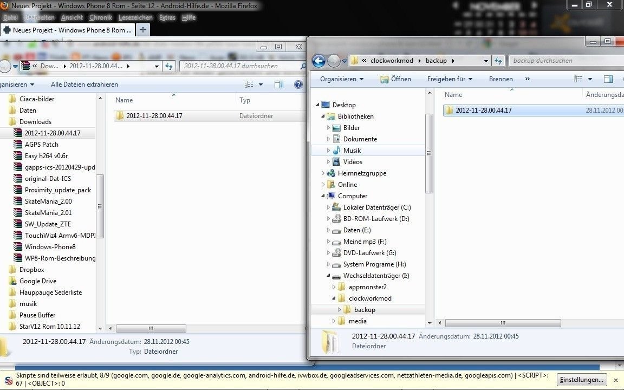Image resolution: width=624 pixels, height=390 pixels.
Task: Select the appmonster2 folder in the tree
Action: 367,287
